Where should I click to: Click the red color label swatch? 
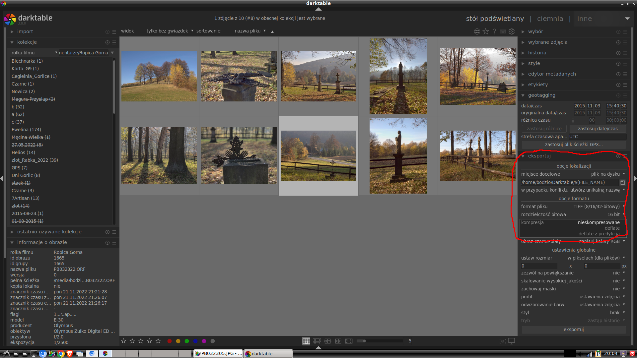click(x=170, y=341)
